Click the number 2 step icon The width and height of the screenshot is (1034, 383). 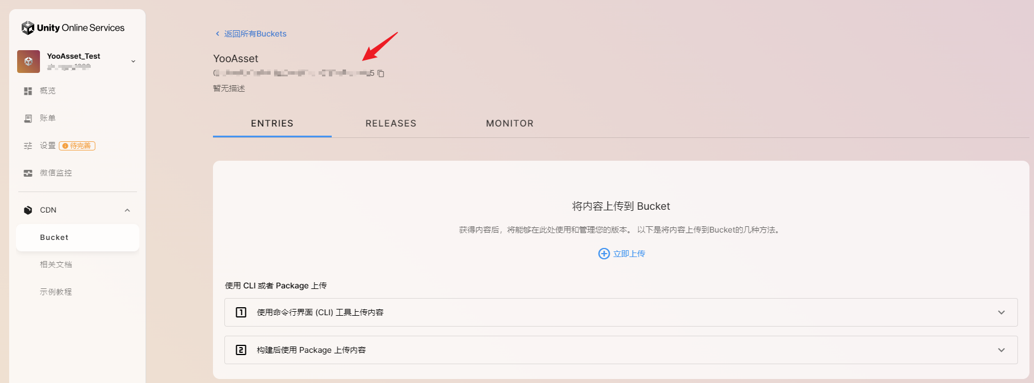pyautogui.click(x=241, y=350)
